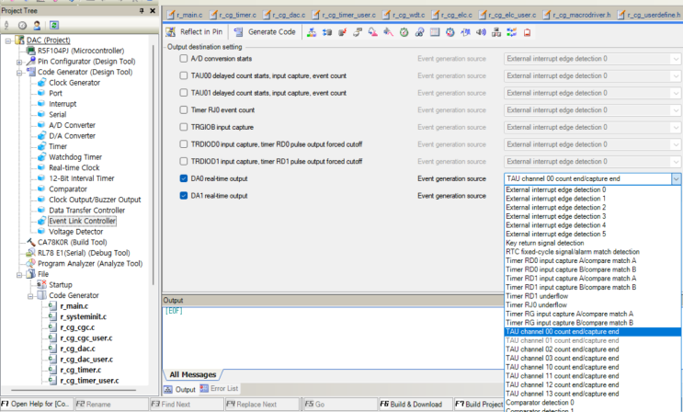Image resolution: width=683 pixels, height=412 pixels.
Task: Collapse the DA0 event source dropdown arrow
Action: 676,178
